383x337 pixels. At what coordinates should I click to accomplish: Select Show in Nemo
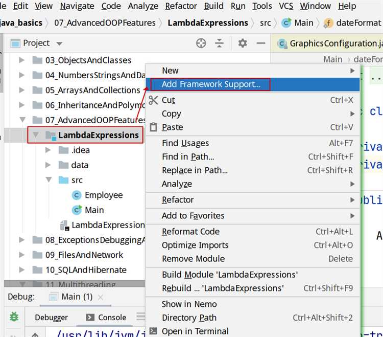point(253,304)
